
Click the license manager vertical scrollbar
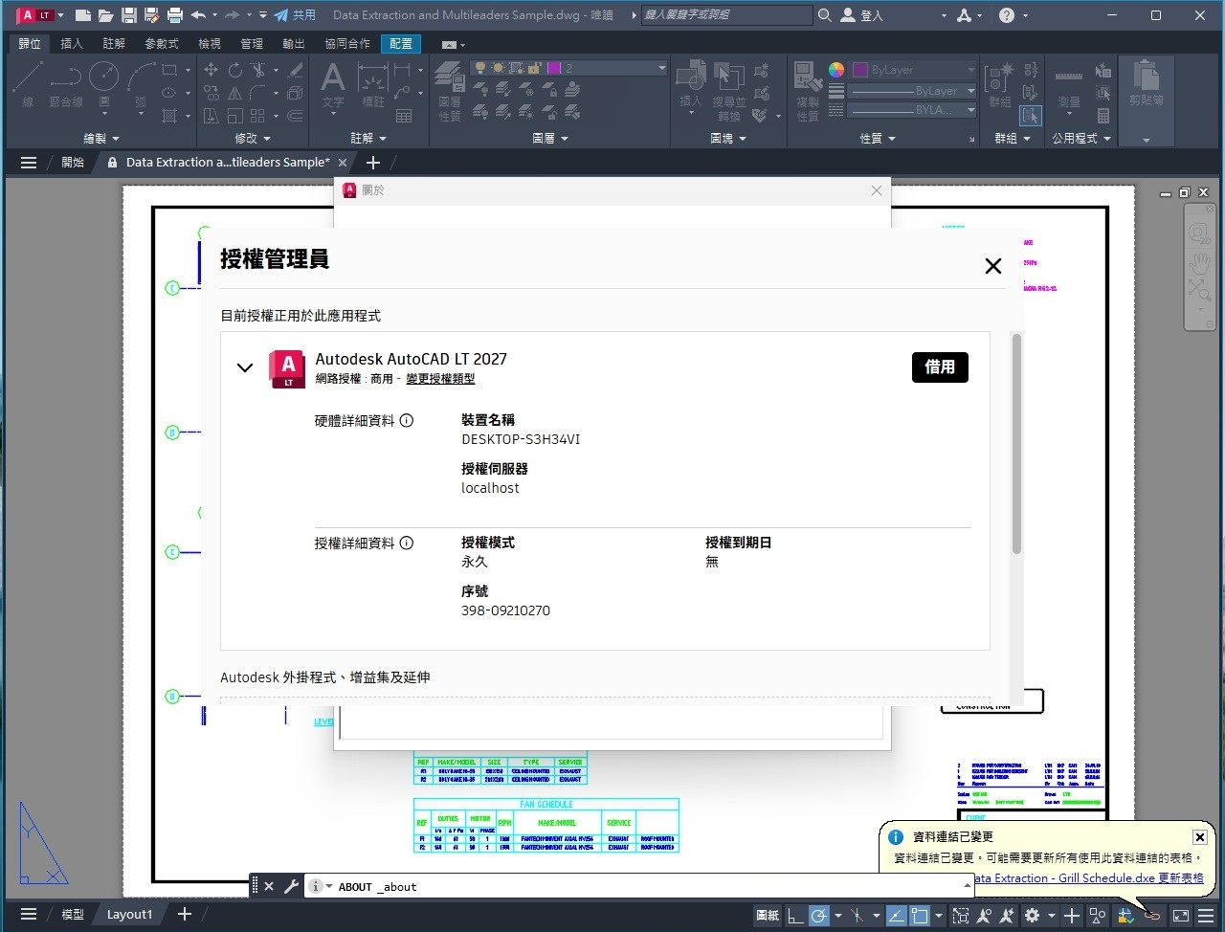(x=1016, y=443)
